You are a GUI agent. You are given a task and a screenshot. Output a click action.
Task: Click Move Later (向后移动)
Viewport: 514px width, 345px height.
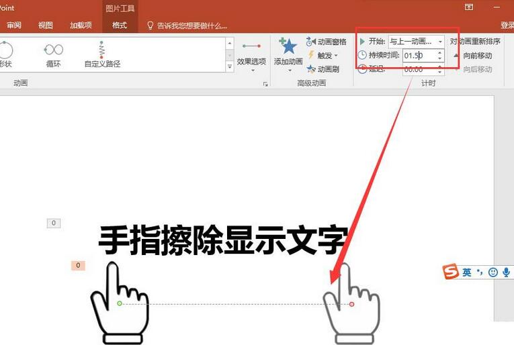[x=473, y=69]
